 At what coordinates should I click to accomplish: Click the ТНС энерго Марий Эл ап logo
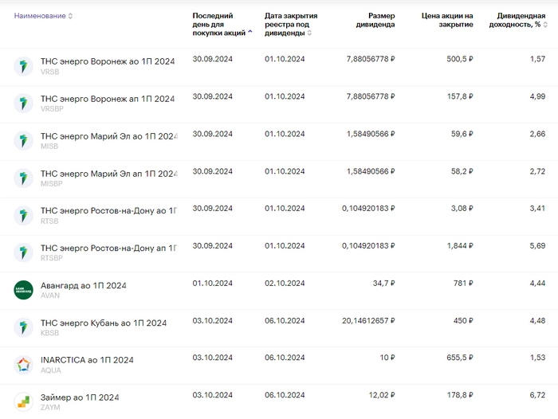pos(23,178)
